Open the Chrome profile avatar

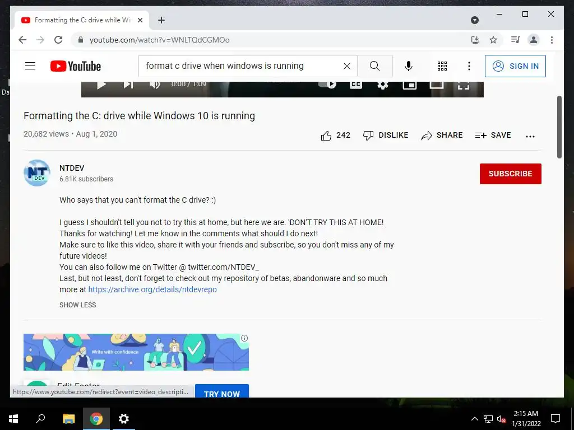click(534, 40)
